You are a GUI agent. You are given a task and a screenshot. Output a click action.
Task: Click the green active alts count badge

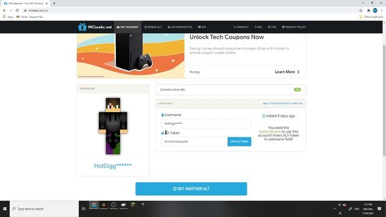pos(297,90)
